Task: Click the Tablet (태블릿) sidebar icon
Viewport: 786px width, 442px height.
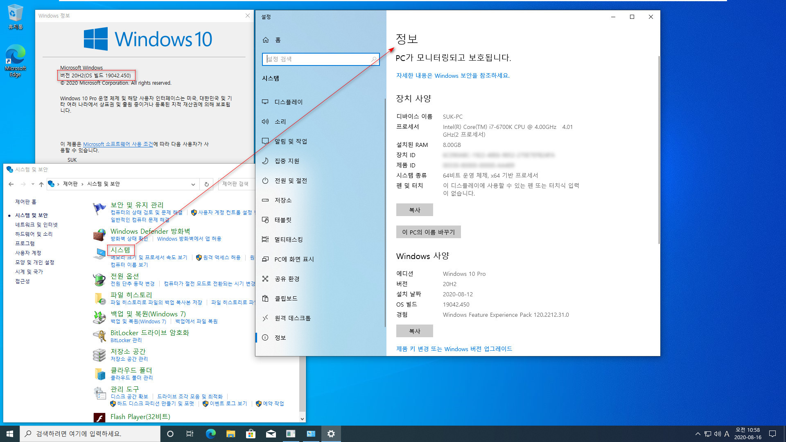Action: pos(265,220)
